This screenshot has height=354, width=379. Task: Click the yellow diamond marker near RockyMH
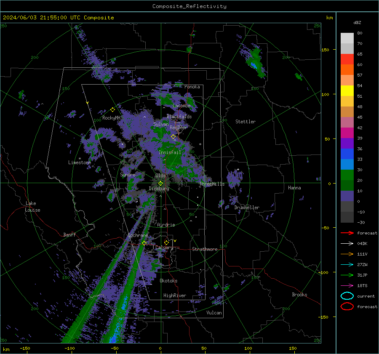coord(112,110)
